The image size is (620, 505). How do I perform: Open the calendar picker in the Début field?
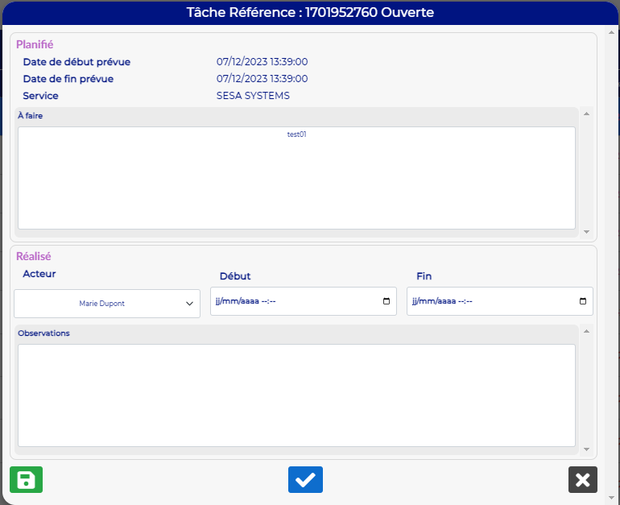click(x=386, y=301)
